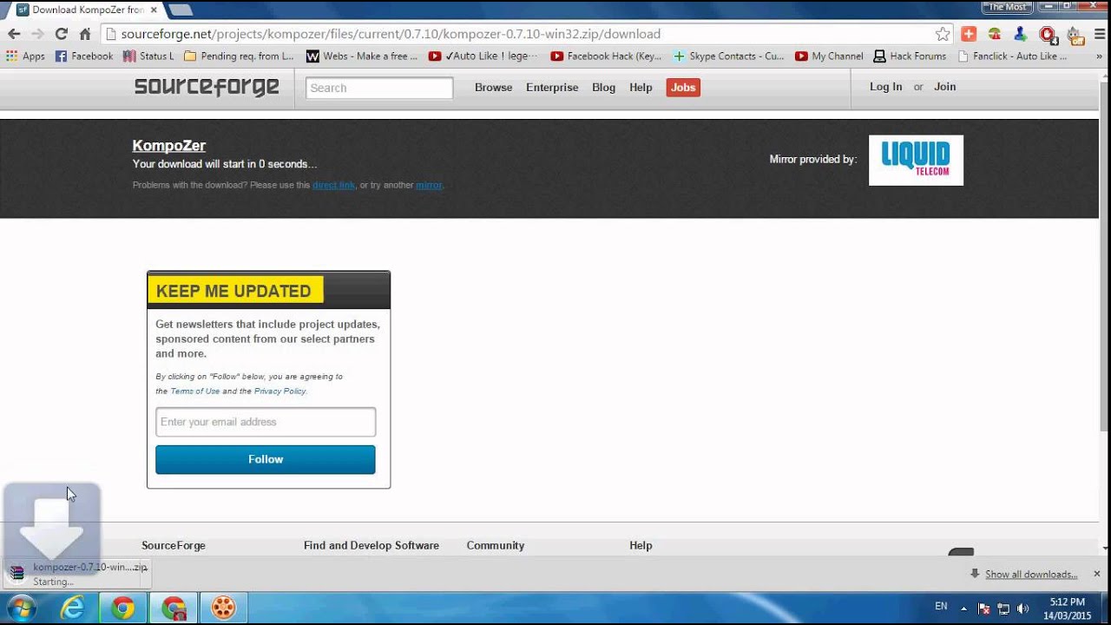Expand the kompozer download item arrow
The width and height of the screenshot is (1111, 625).
(x=145, y=570)
